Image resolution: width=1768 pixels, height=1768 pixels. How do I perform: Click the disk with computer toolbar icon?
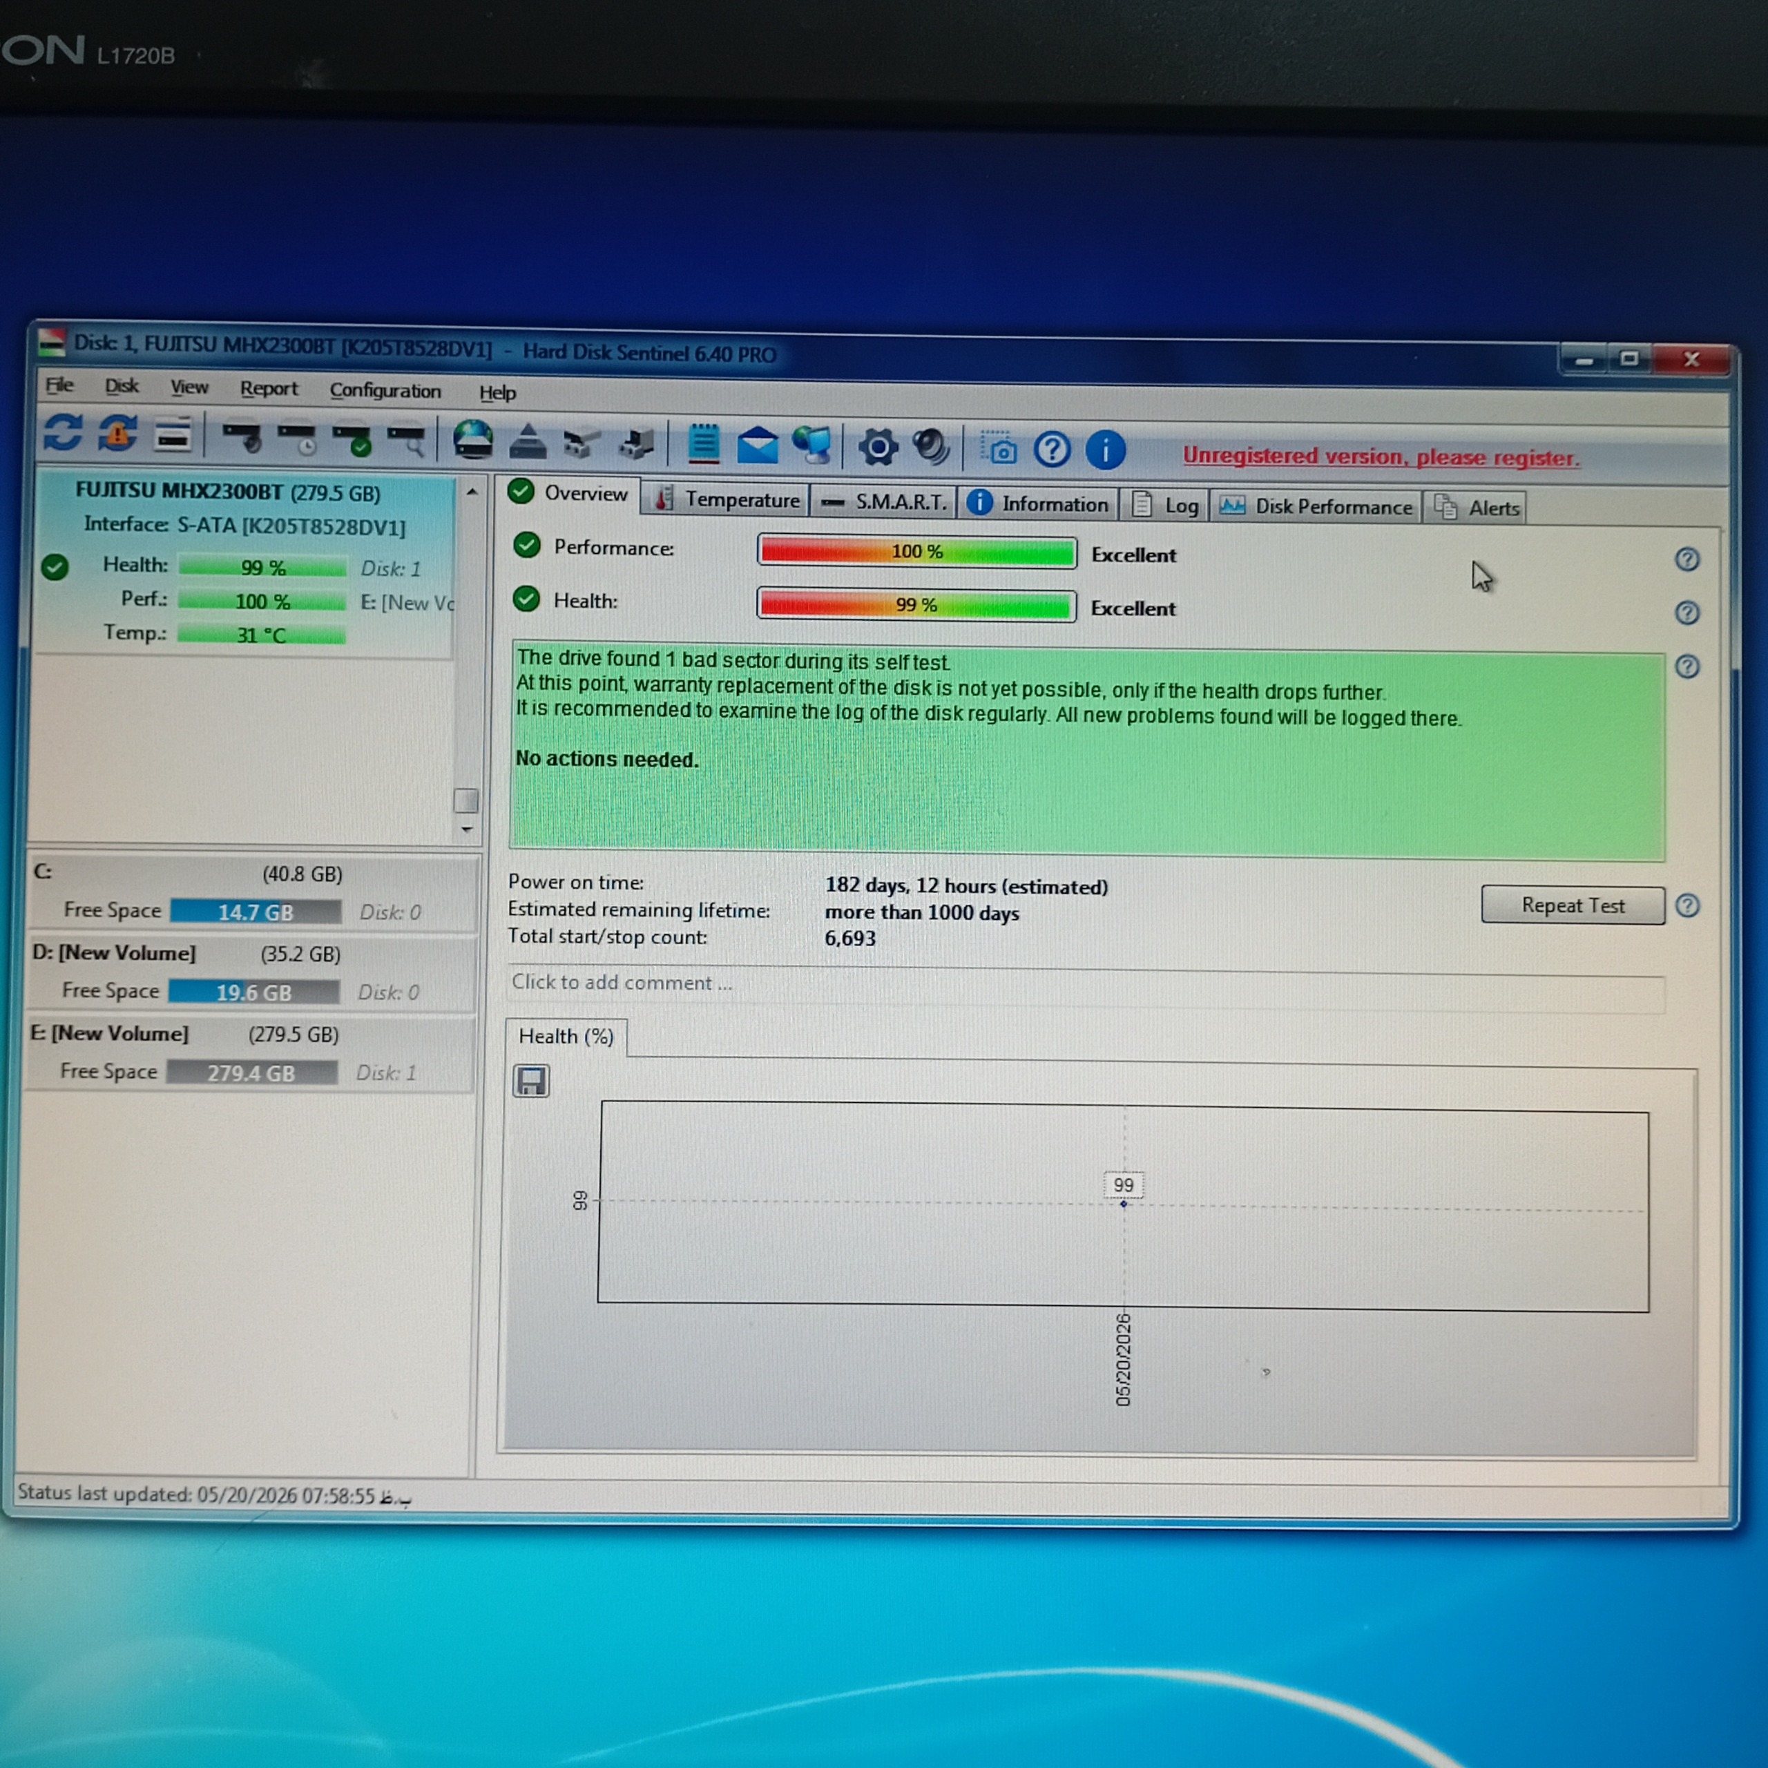(637, 445)
